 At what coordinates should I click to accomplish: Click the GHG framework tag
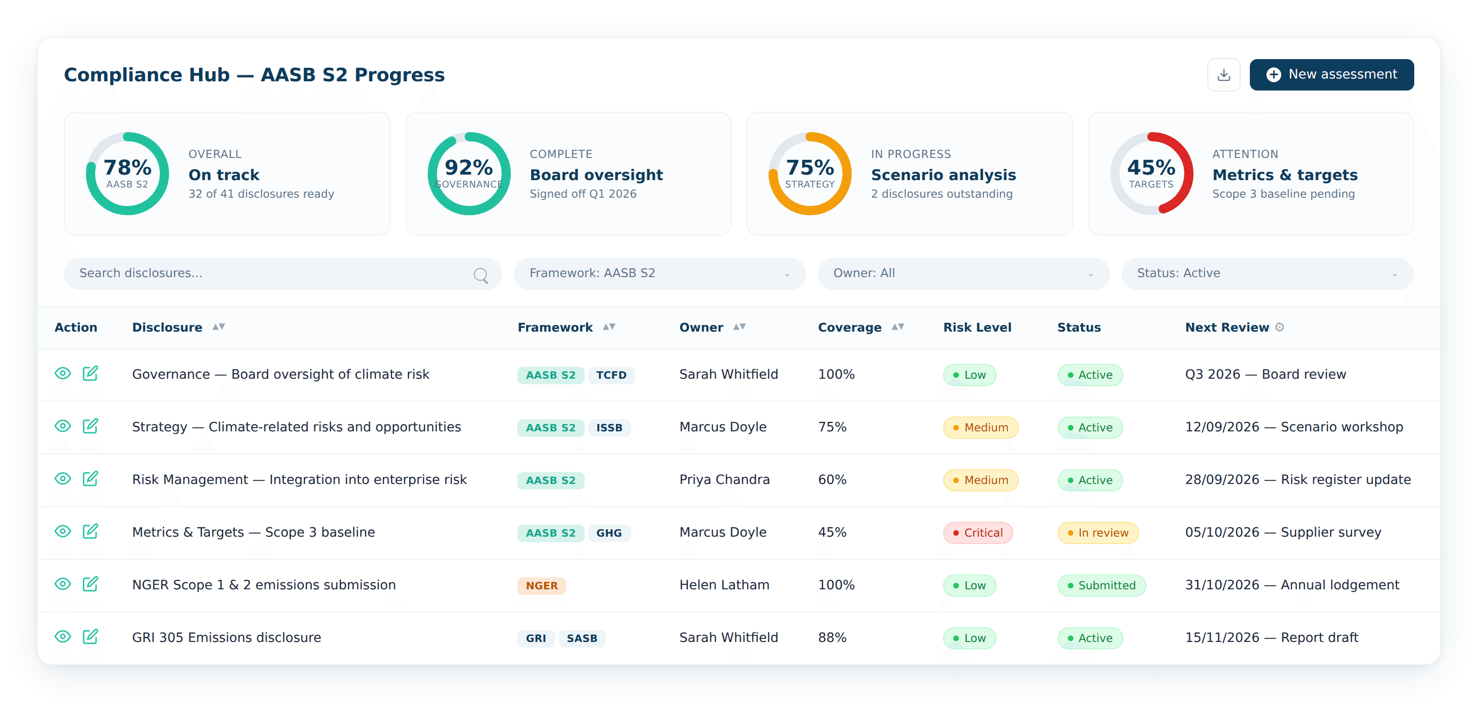[x=609, y=533]
